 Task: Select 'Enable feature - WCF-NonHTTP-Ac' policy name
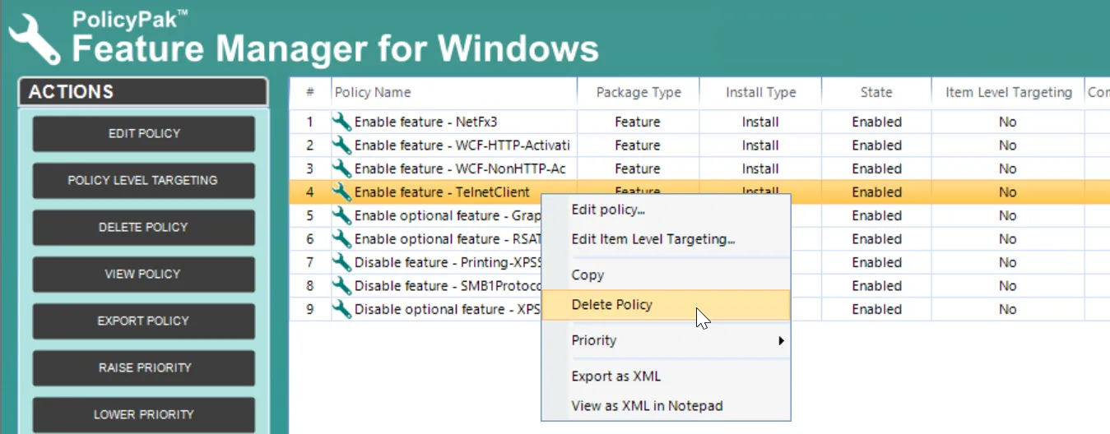(460, 169)
